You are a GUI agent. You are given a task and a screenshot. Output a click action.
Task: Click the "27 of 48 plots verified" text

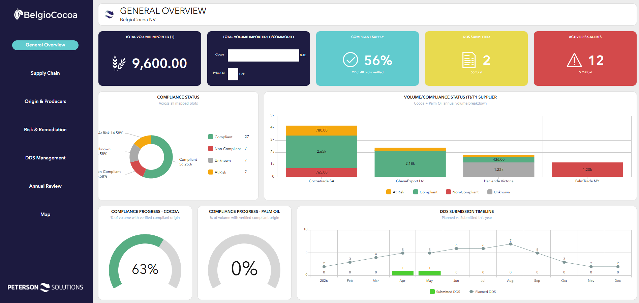tap(368, 72)
